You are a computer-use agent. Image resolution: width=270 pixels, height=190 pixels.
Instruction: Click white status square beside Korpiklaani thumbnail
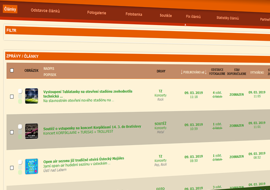click(20, 127)
